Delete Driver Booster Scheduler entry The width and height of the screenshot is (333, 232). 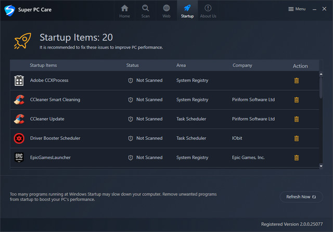[x=297, y=138]
